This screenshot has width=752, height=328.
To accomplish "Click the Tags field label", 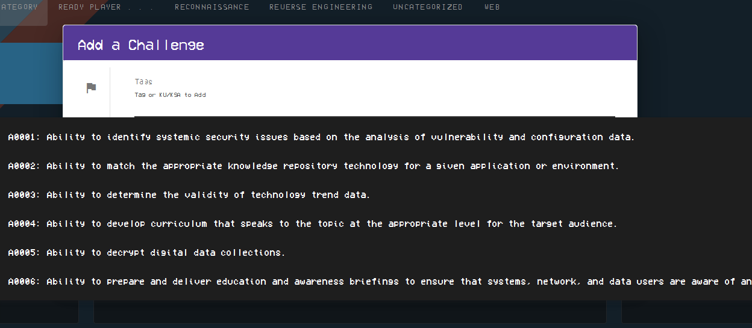I will tap(143, 81).
